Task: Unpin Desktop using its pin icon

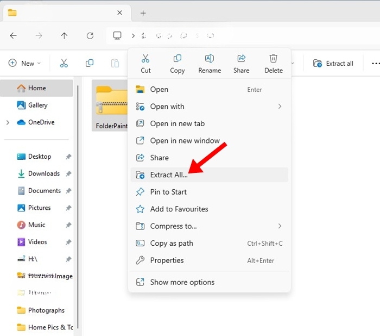Action: (68, 157)
